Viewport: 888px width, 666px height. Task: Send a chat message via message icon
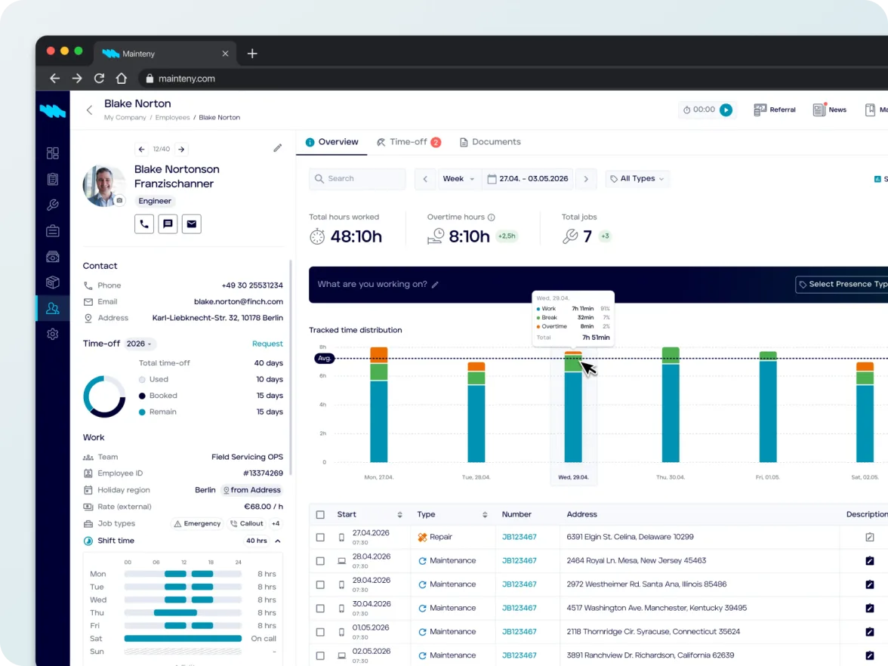point(168,224)
